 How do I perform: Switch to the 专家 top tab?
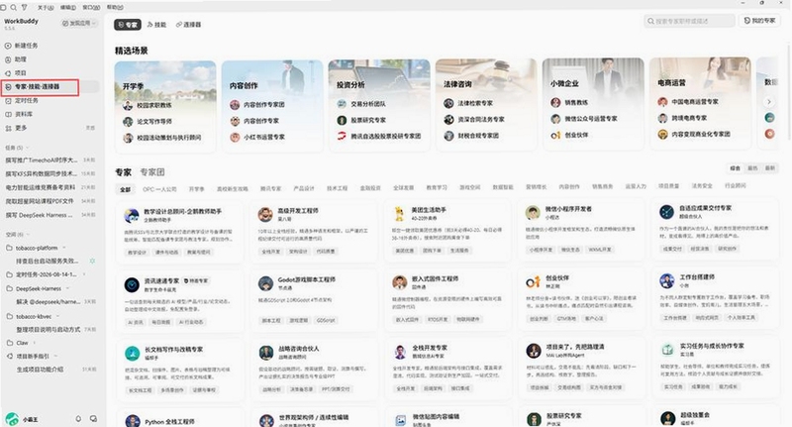point(128,24)
